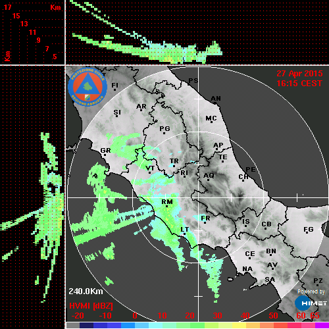
Task: Click the '50' dBZ scale value
Action: click(273, 316)
